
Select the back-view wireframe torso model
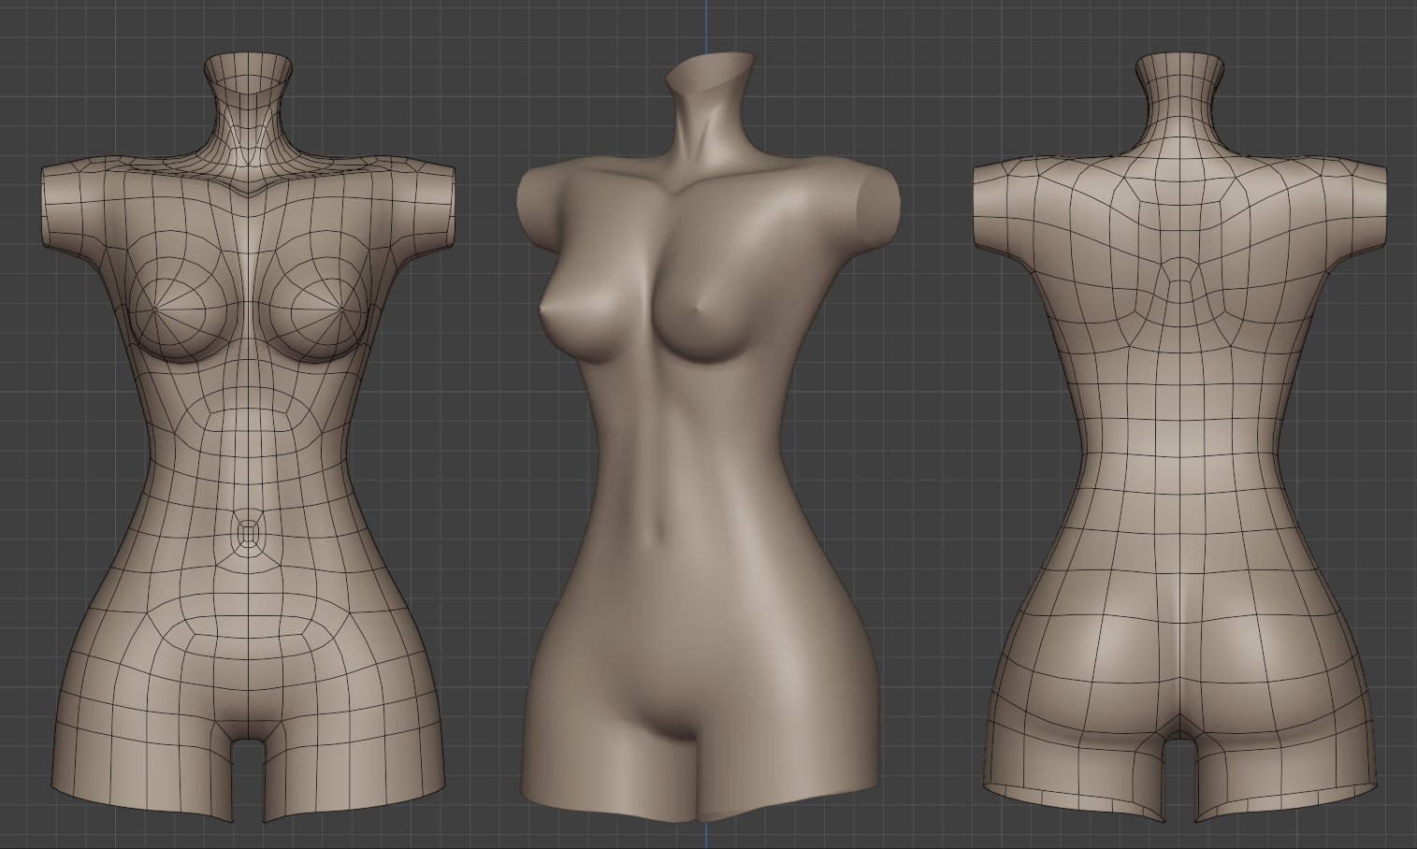tap(1180, 439)
